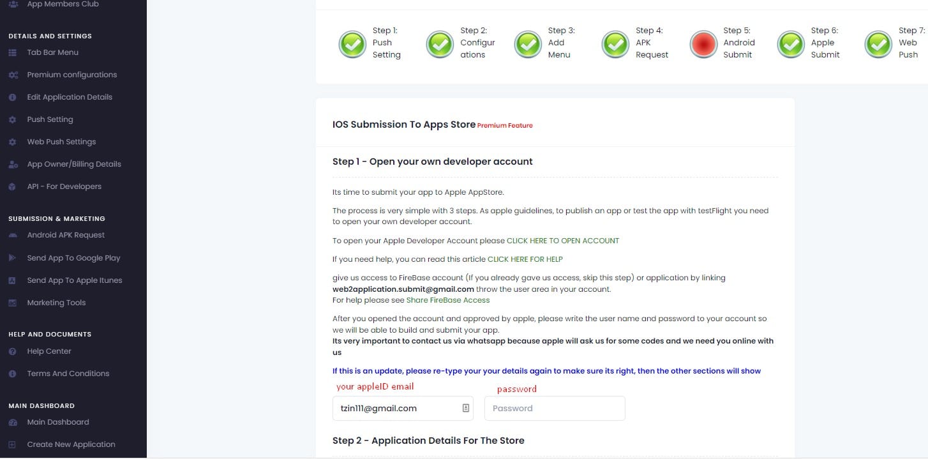Click the autofill icon in the Apple ID email field

pyautogui.click(x=466, y=409)
